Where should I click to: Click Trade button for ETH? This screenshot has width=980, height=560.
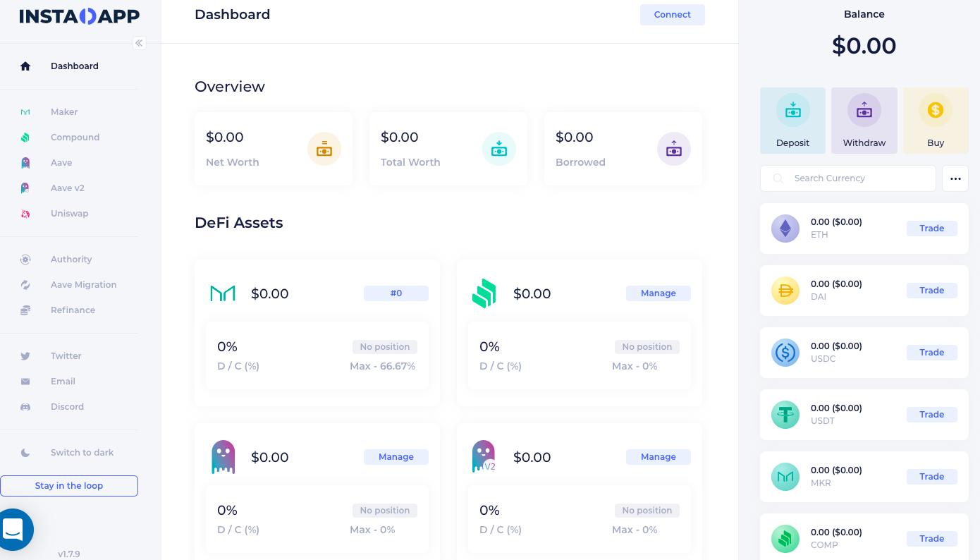point(931,229)
